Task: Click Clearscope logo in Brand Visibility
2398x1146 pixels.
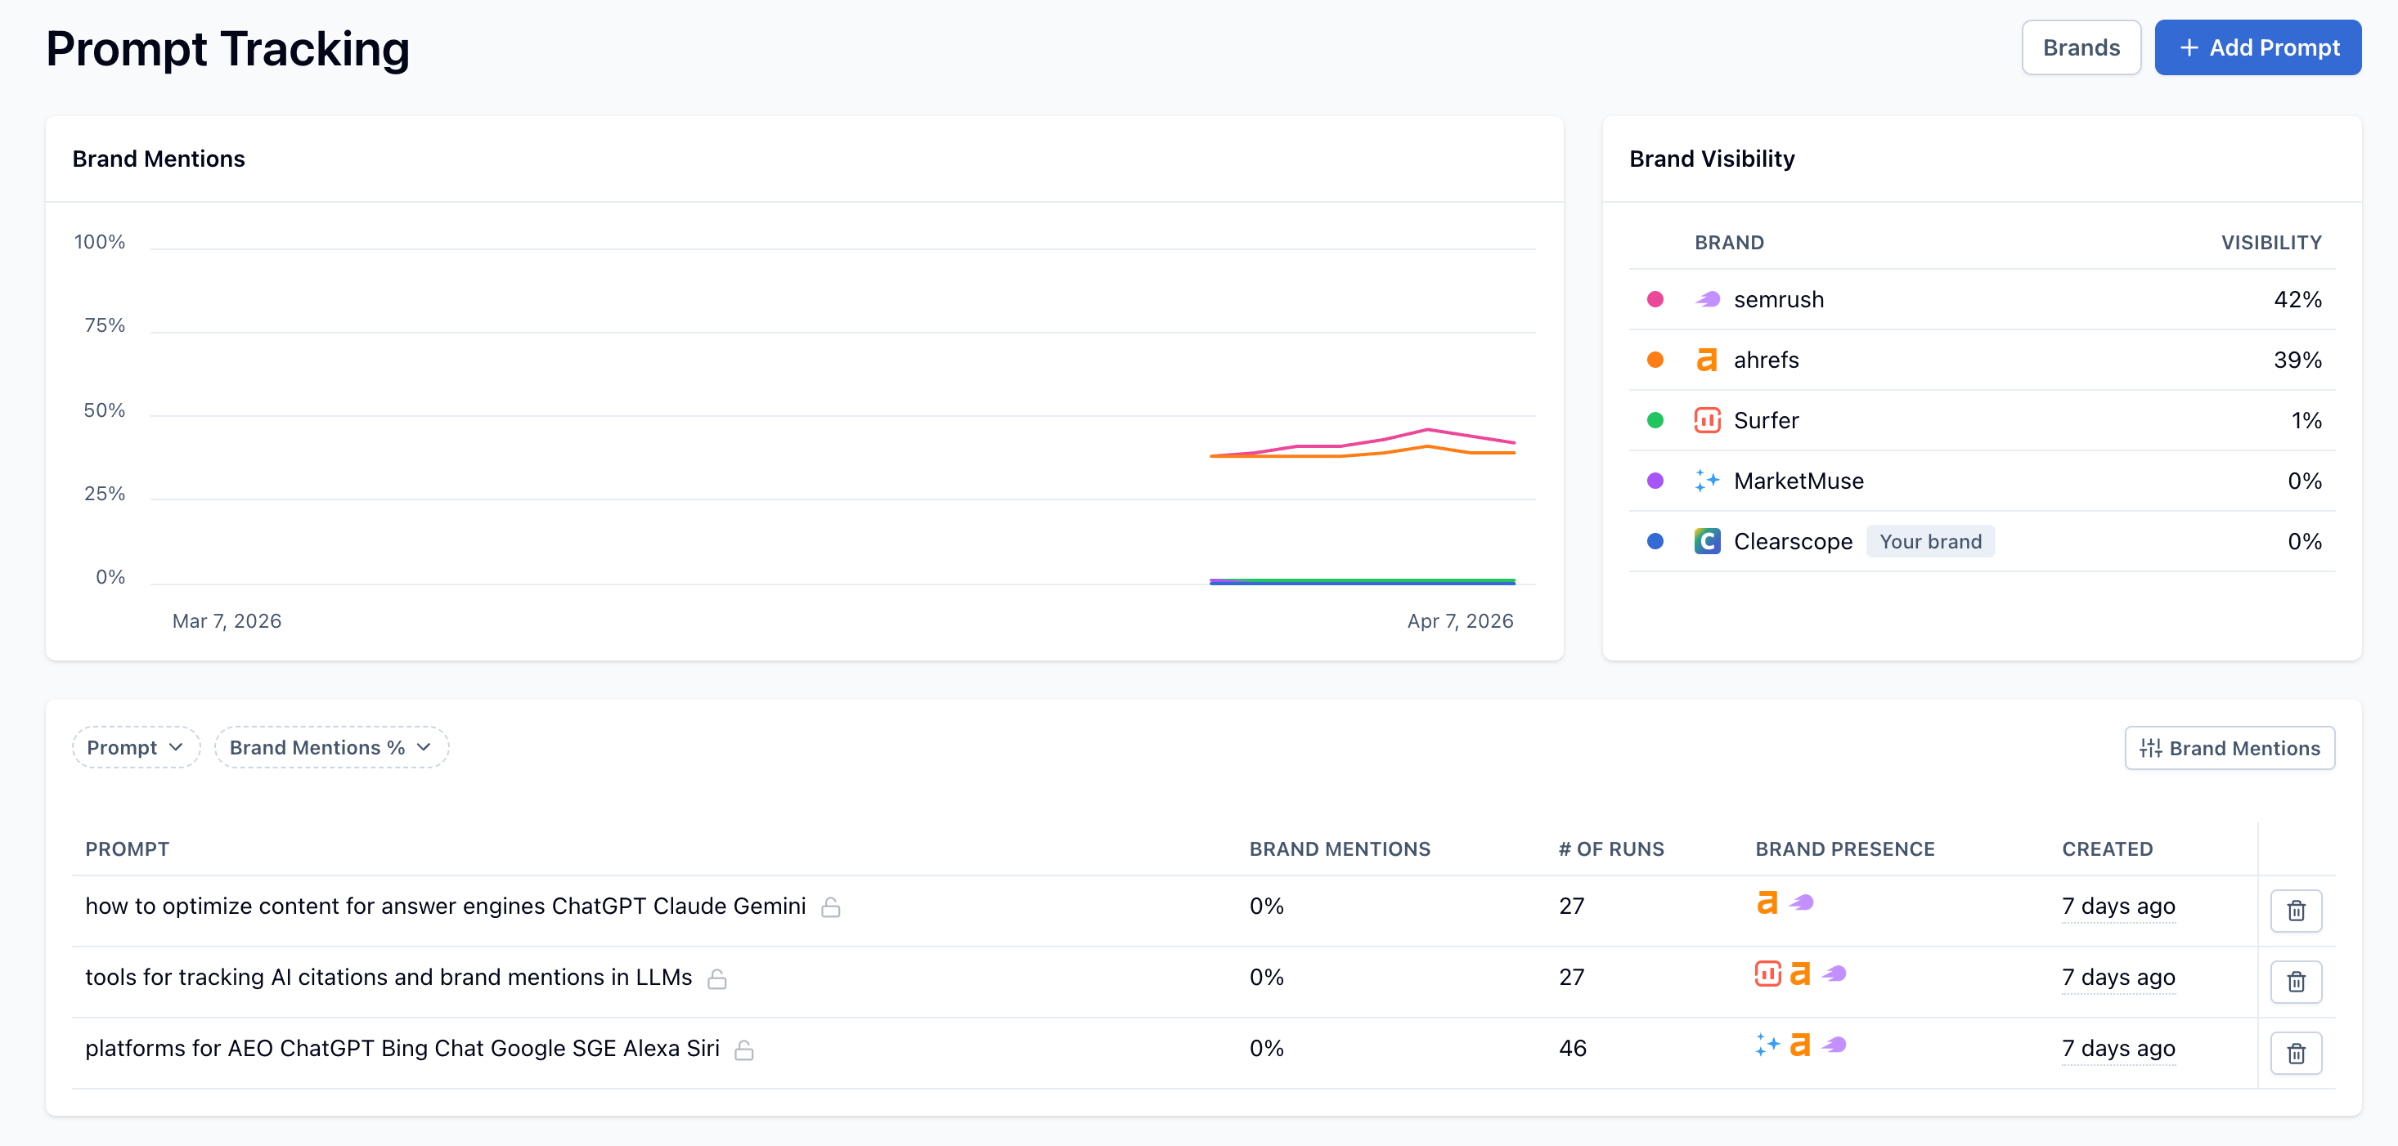Action: click(1706, 541)
